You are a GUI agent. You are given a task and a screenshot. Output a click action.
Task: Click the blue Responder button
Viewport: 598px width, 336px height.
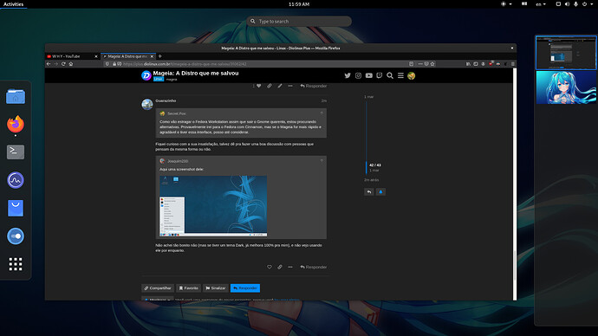pos(245,288)
